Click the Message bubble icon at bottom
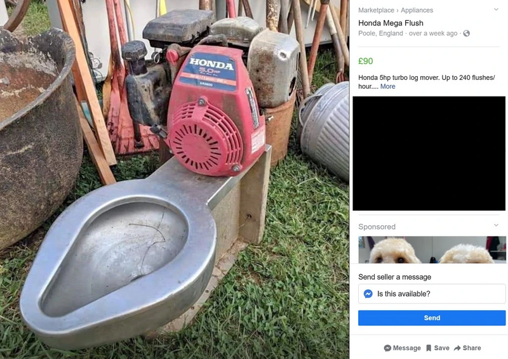 coord(387,348)
